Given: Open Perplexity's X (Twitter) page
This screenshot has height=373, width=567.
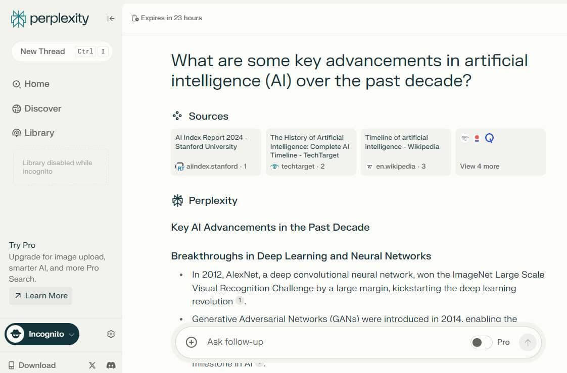Looking at the screenshot, I should (x=92, y=365).
